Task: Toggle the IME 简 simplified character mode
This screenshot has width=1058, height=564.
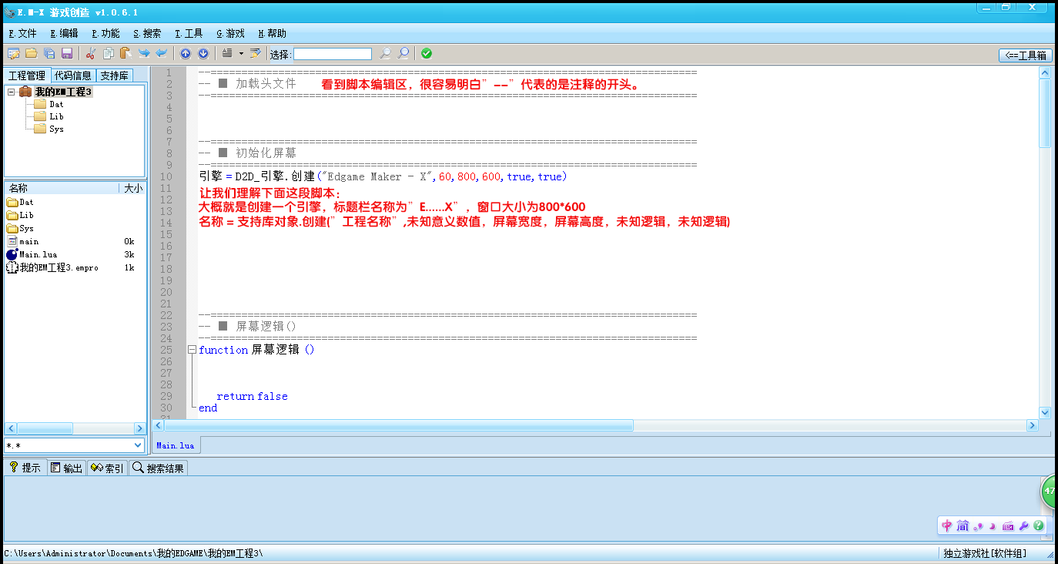Action: [963, 525]
